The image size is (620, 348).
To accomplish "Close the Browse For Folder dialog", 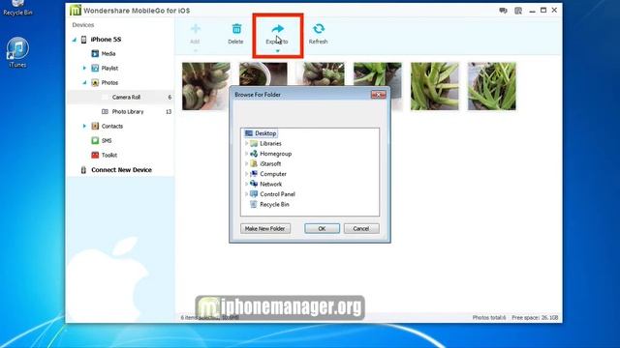I will [378, 95].
